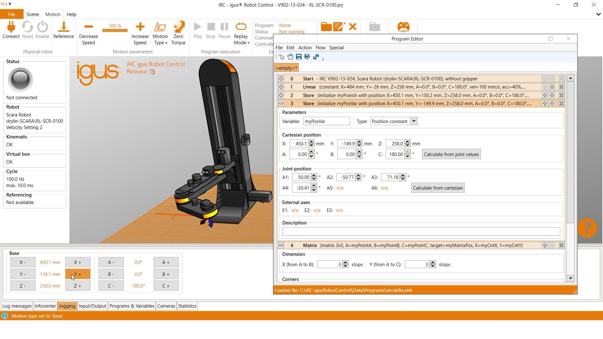Delete the Linear command row 1
The width and height of the screenshot is (603, 339).
562,87
